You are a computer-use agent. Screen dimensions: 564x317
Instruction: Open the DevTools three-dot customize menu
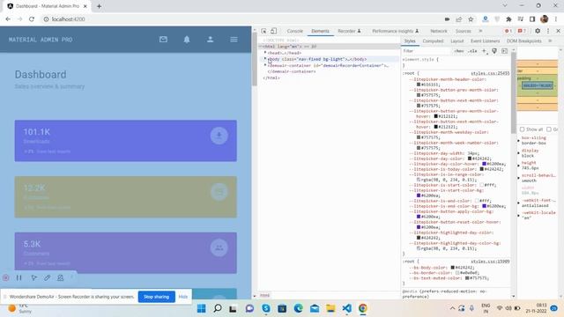(548, 31)
